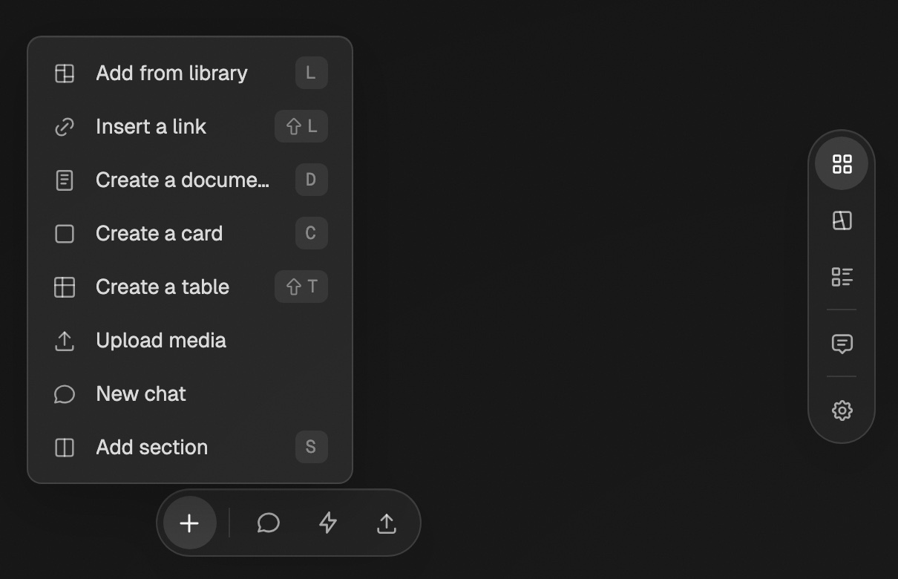Click the upload arrow icon beside Upload media
This screenshot has width=898, height=579.
click(65, 341)
